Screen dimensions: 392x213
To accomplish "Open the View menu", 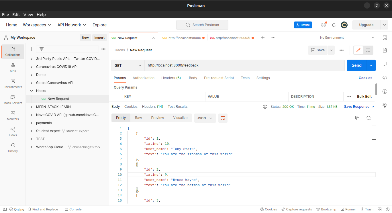I will coord(28,15).
